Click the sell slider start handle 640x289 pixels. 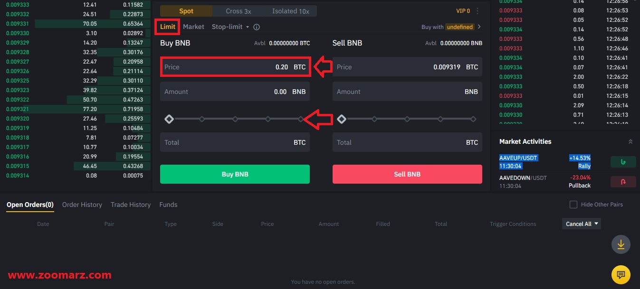(341, 119)
